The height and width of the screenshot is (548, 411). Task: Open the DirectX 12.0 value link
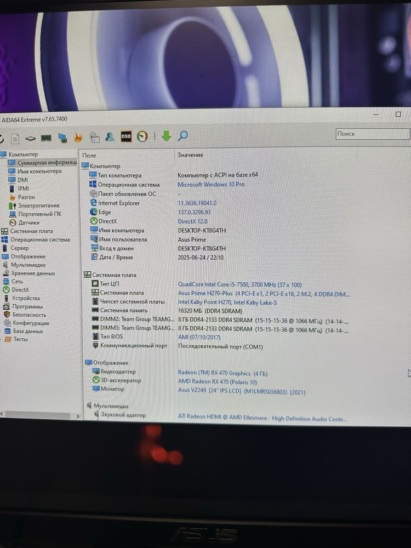[192, 221]
